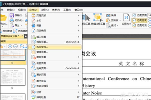
Task: Expand the 删除页面 submenu arrow
Action: point(79,57)
